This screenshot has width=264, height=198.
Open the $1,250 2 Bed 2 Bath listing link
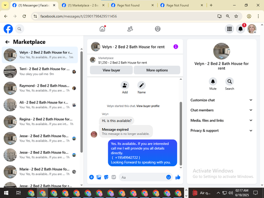[122, 62]
